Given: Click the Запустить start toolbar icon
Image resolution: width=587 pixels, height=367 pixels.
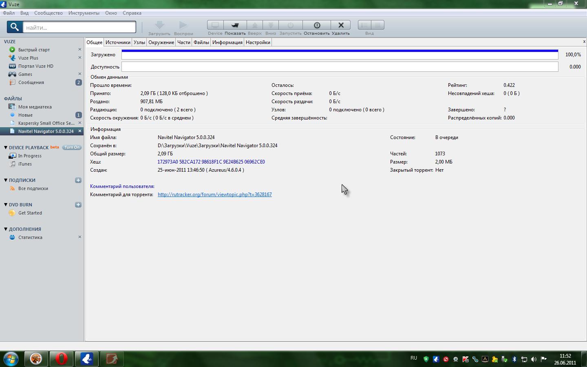Looking at the screenshot, I should coord(290,25).
